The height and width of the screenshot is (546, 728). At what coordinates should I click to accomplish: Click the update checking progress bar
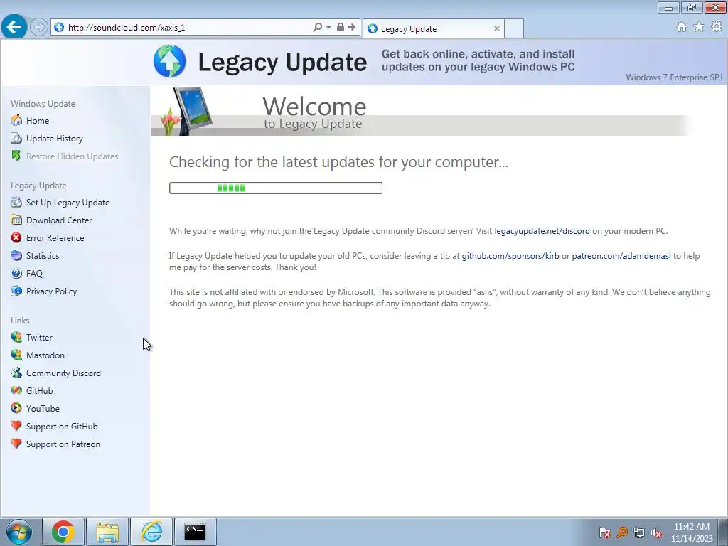(x=276, y=188)
